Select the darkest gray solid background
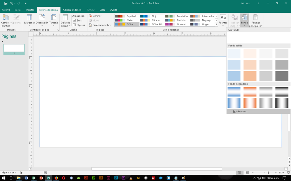The image size is (291, 181). pos(282,76)
